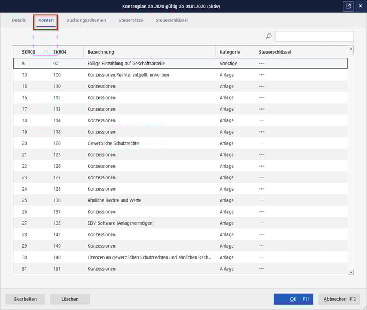
Task: Click Anlage cell in SKR04 130 row
Action: (x=227, y=200)
